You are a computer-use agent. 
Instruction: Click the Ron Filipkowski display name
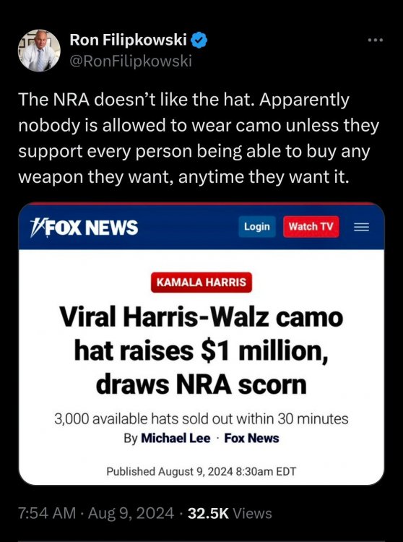[x=129, y=40]
